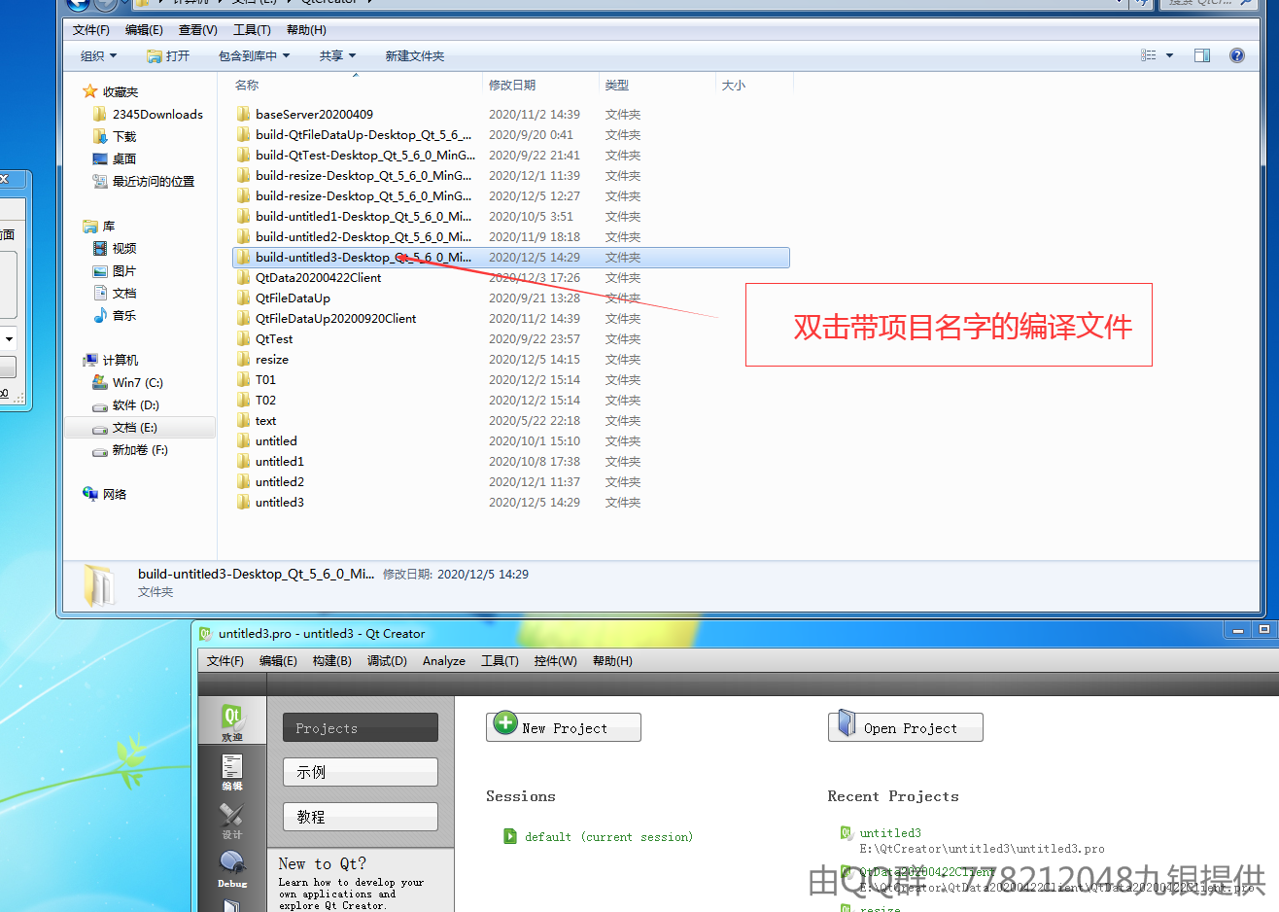Select drive Win7 (C:)
The width and height of the screenshot is (1279, 912).
128,382
